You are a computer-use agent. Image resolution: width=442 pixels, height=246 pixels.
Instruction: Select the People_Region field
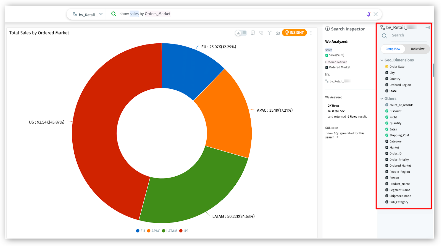pos(399,172)
